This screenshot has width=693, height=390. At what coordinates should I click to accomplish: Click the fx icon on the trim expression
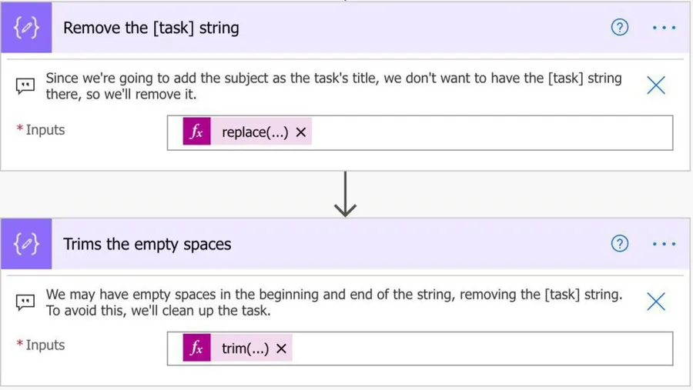pos(196,348)
